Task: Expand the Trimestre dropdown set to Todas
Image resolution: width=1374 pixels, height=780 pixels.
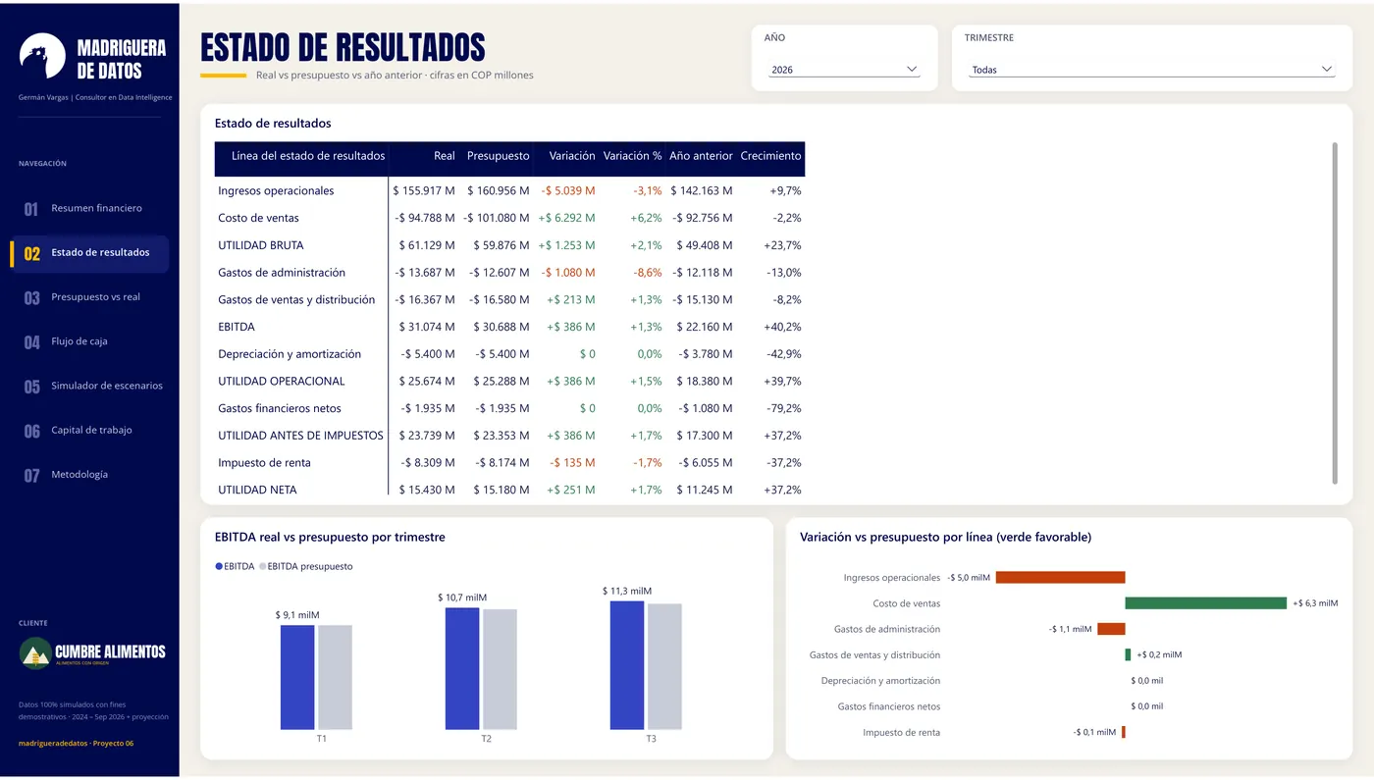Action: (1152, 70)
